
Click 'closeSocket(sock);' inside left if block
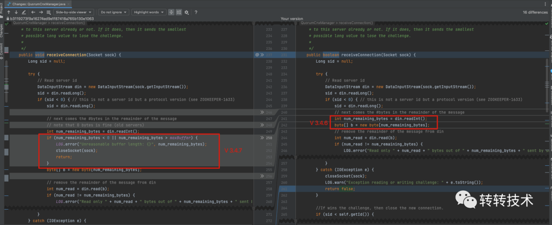[x=76, y=151]
